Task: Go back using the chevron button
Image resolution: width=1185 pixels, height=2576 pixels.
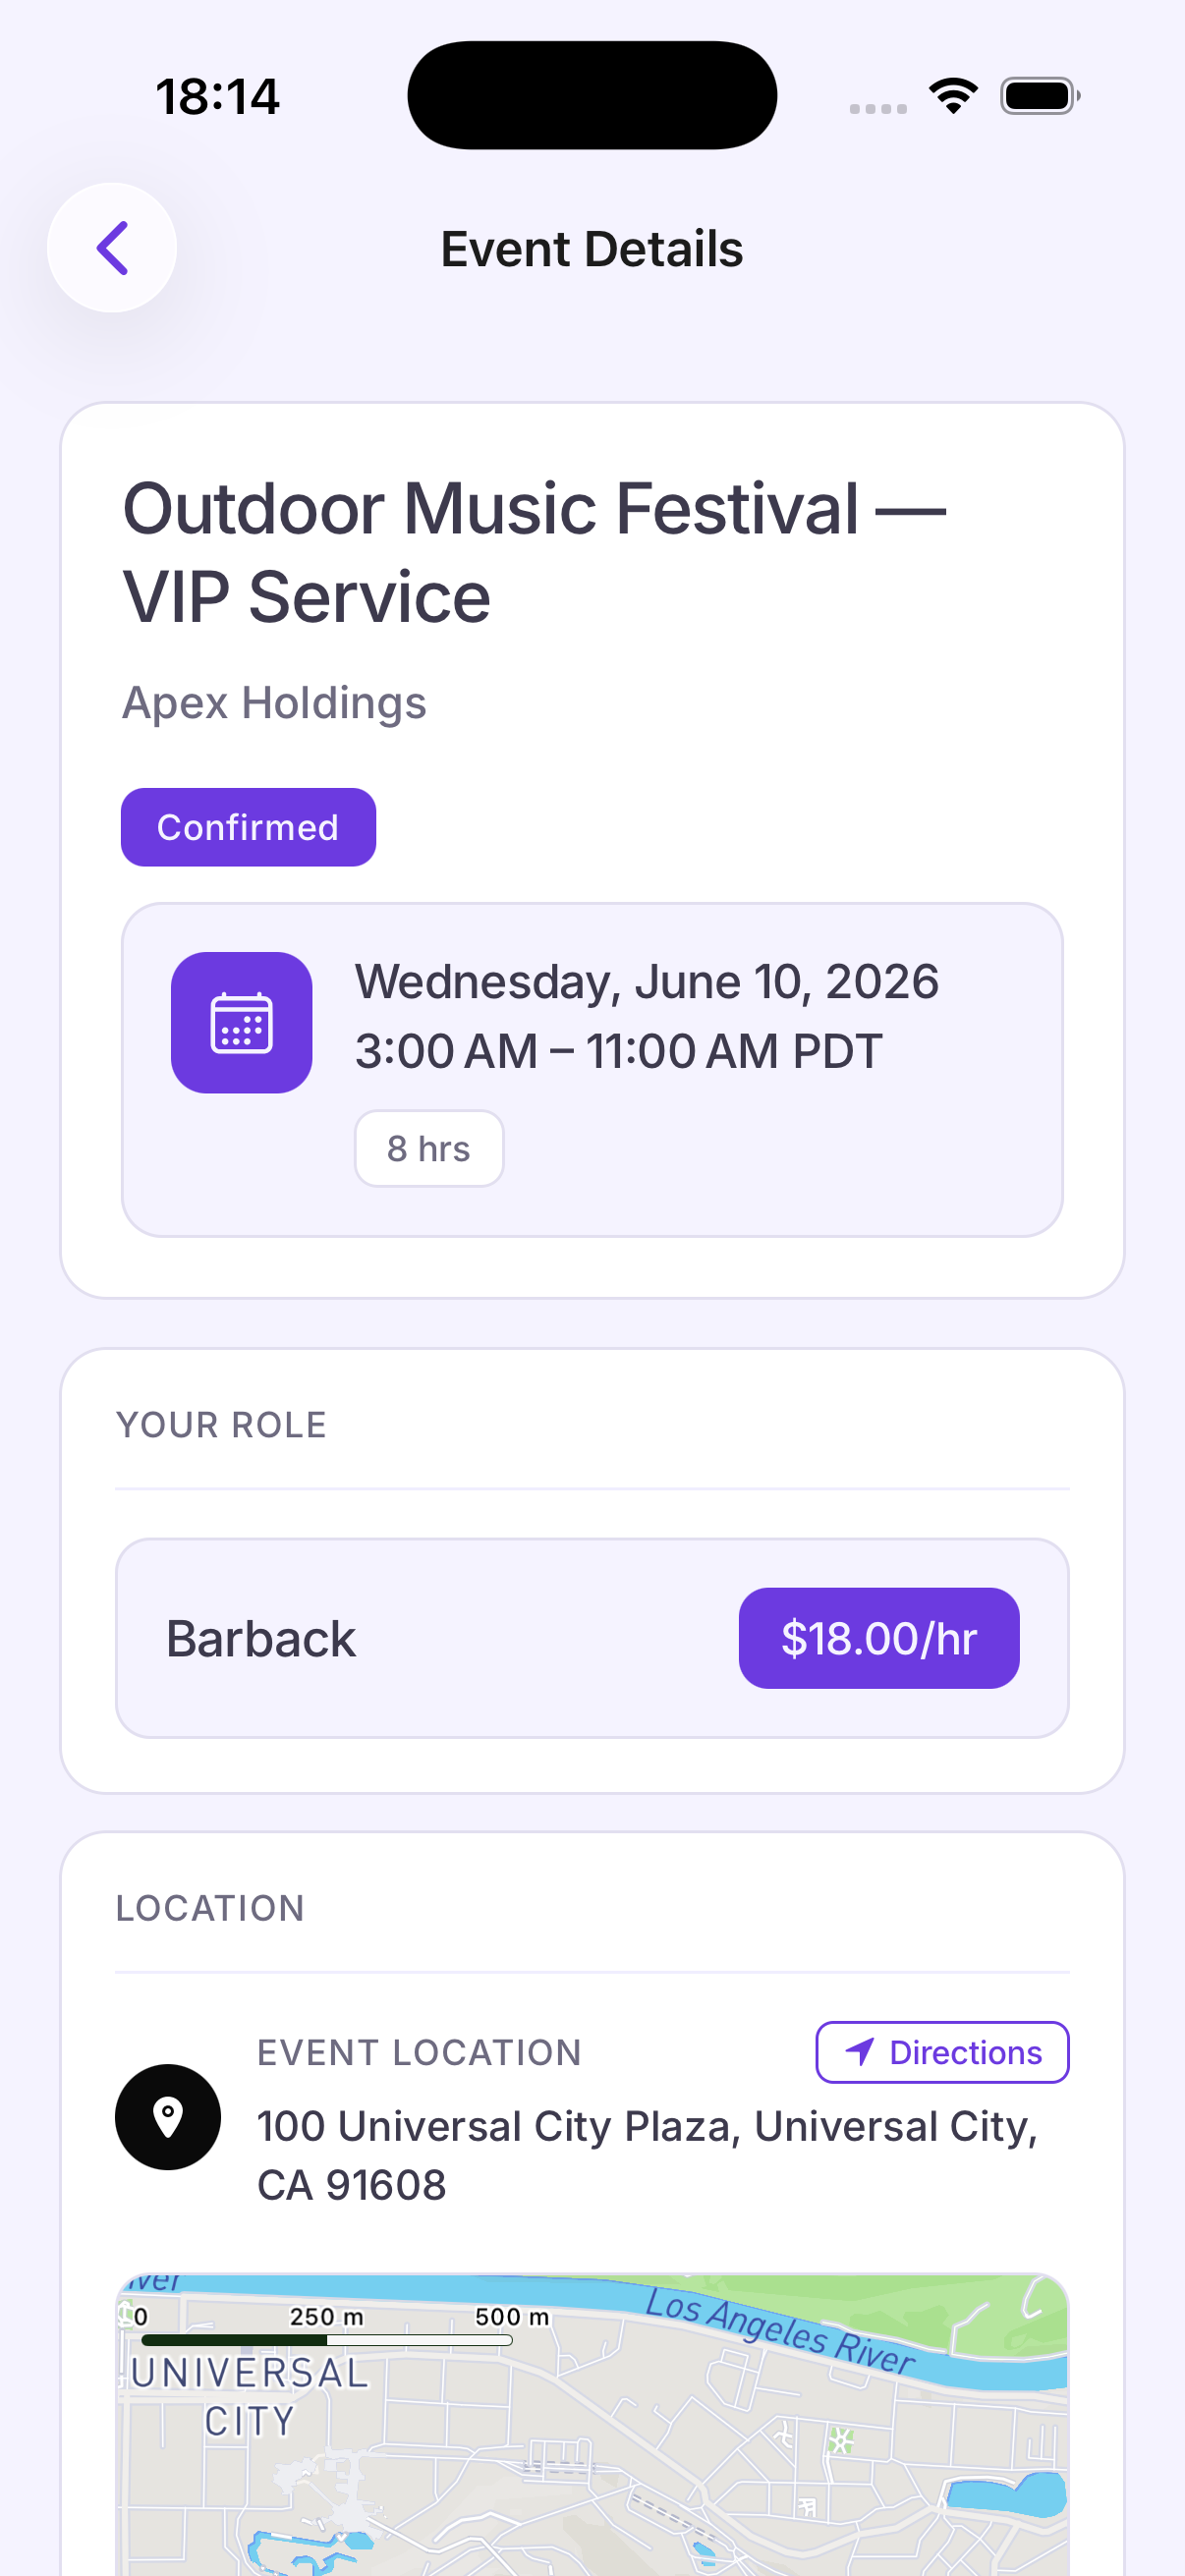Action: (x=112, y=248)
